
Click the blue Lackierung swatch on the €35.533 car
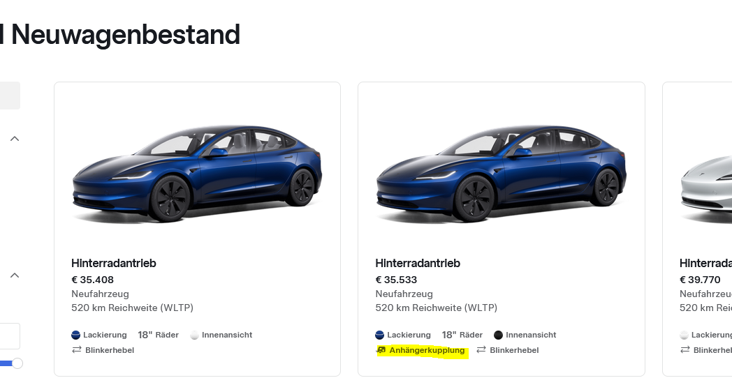tap(380, 335)
